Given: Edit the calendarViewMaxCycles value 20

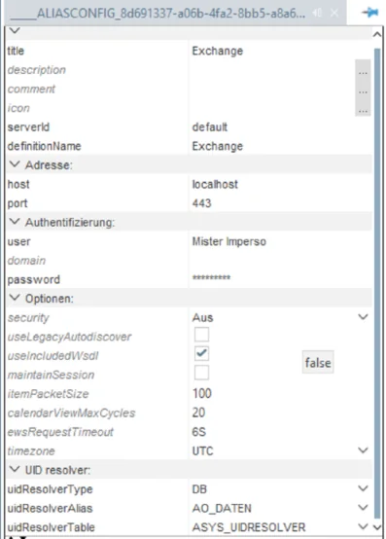Looking at the screenshot, I should pos(280,413).
